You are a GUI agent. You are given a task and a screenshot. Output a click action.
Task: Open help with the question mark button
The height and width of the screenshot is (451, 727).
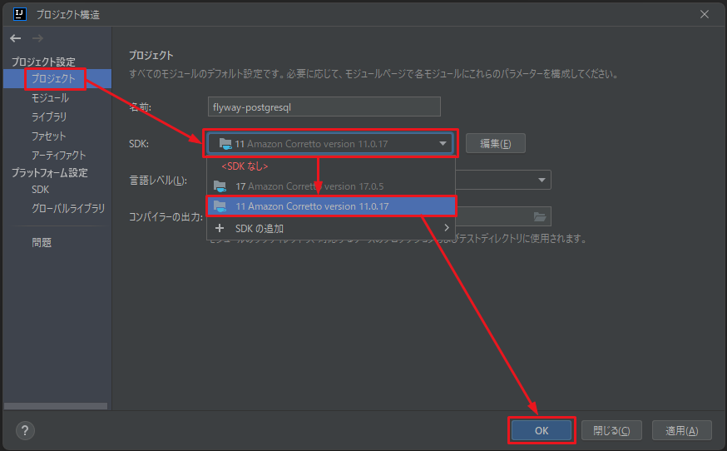point(25,430)
